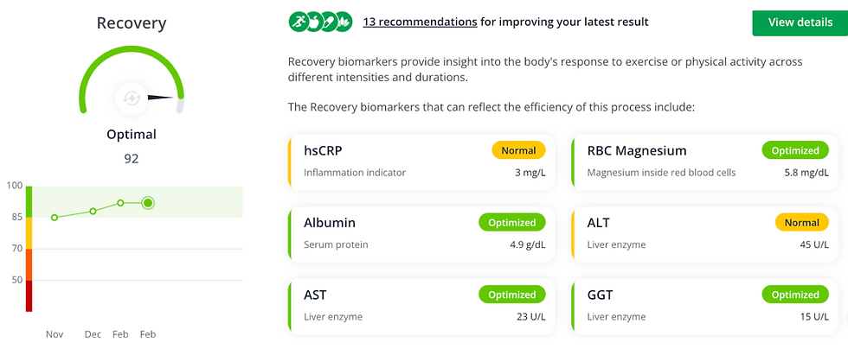The height and width of the screenshot is (355, 848).
Task: Click the Normal badge on hsCRP
Action: point(518,151)
